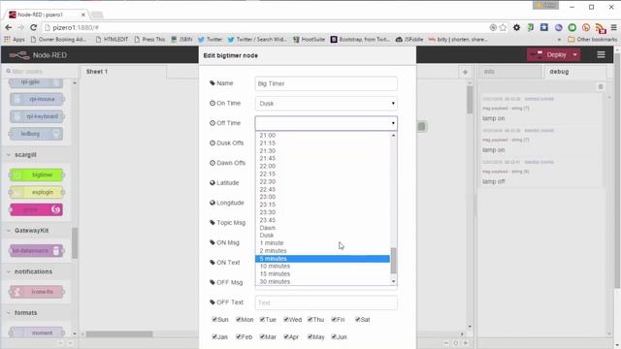621x349 pixels.
Task: Zoom in on canvas with plus
Action: coord(466,343)
